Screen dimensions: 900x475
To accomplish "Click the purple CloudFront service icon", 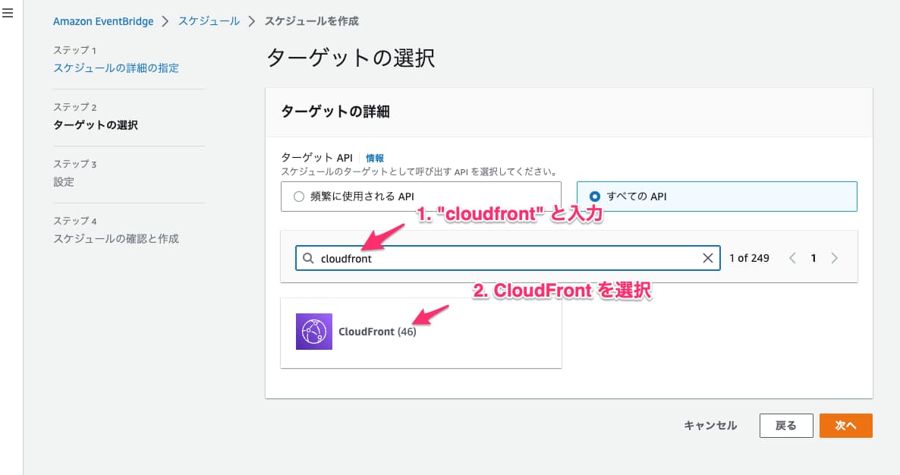I will [314, 332].
